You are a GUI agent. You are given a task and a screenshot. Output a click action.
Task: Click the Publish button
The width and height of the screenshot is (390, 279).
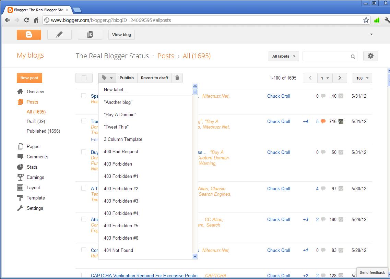point(127,78)
